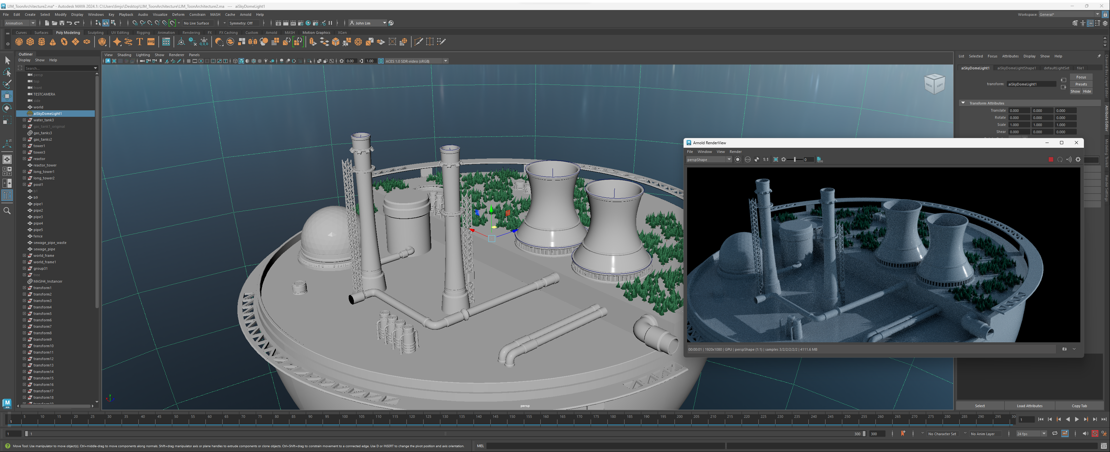Expand the water_tank3 node in Outliner

coord(24,120)
